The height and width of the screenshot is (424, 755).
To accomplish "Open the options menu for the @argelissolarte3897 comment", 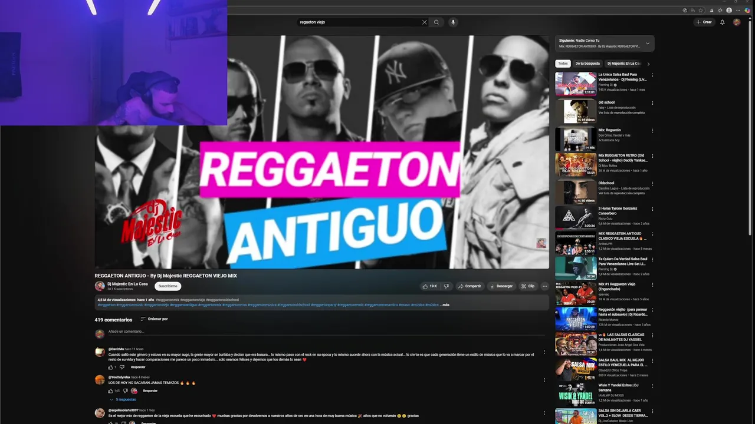I will (544, 412).
